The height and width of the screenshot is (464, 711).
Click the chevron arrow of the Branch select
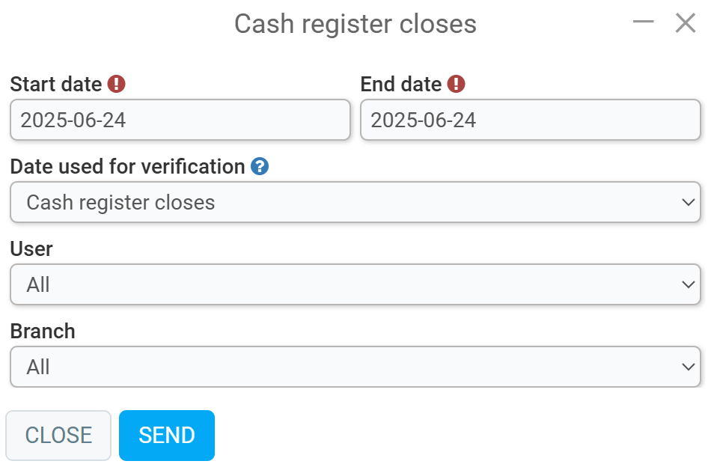pyautogui.click(x=689, y=367)
